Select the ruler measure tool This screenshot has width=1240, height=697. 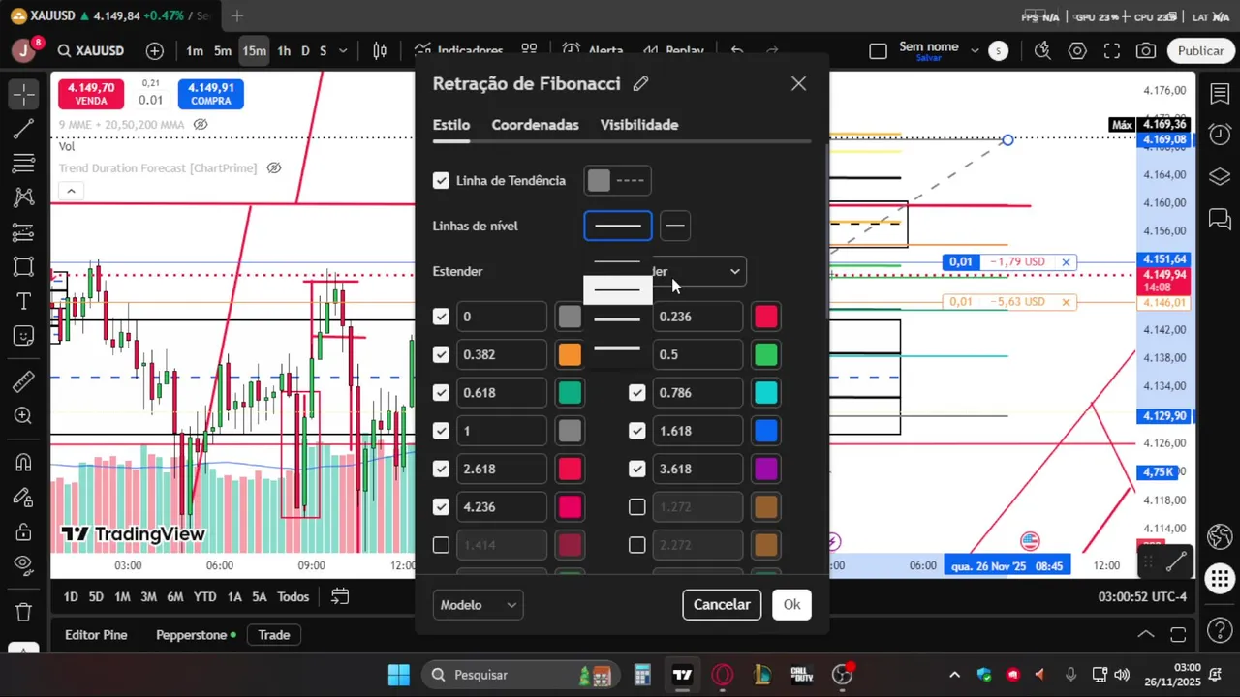(24, 381)
